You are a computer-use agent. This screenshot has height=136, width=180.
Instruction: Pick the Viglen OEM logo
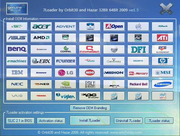[65, 96]
